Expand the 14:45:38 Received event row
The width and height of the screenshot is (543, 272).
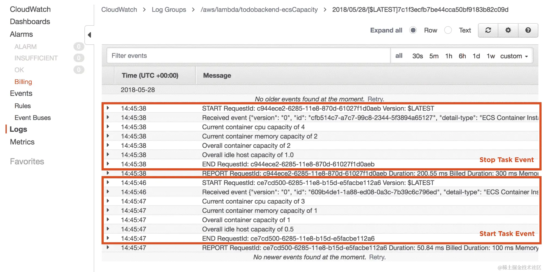pos(108,117)
